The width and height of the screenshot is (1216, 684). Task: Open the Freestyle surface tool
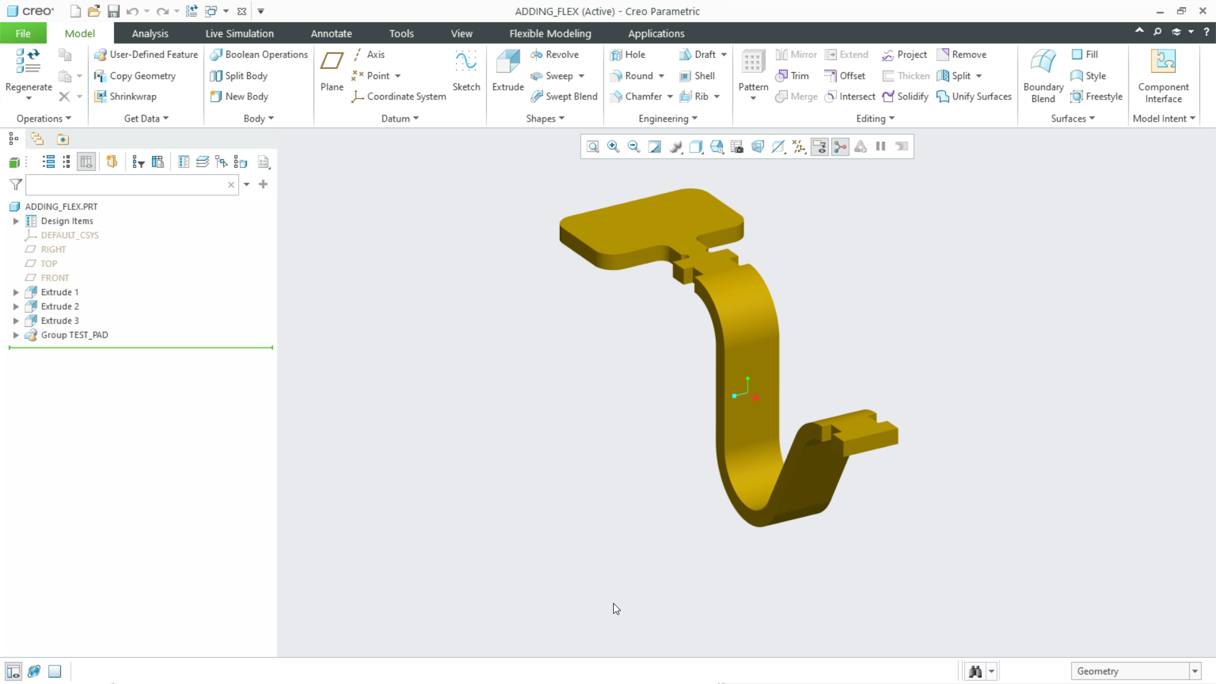[1096, 96]
